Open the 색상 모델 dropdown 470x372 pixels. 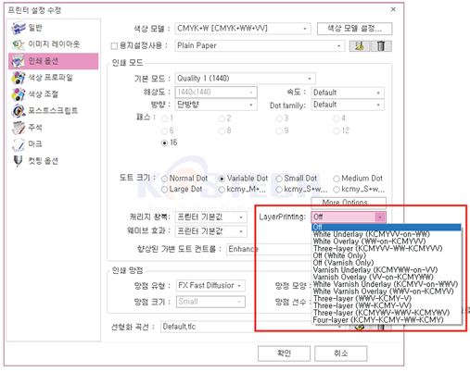click(x=243, y=29)
